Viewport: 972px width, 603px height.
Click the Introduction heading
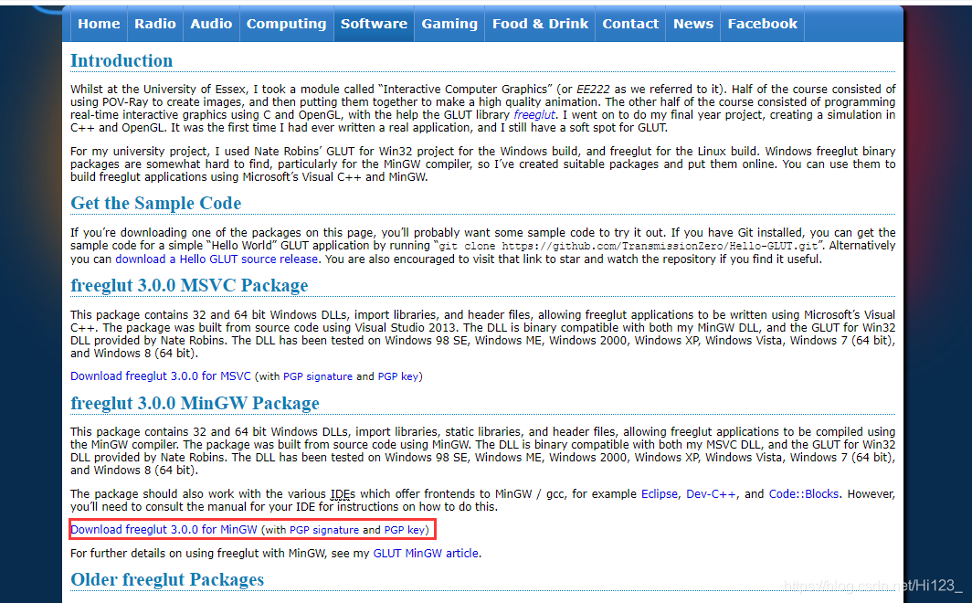(121, 60)
